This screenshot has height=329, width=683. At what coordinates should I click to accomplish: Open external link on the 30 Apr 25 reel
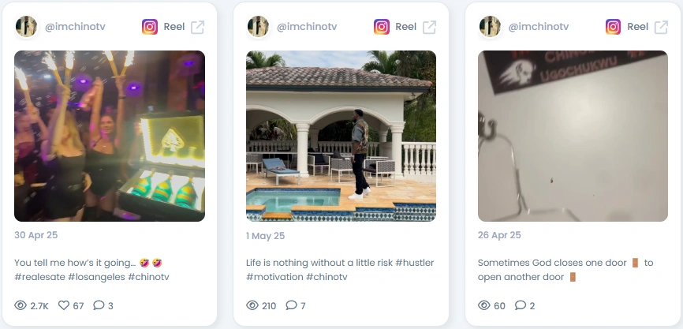point(197,27)
